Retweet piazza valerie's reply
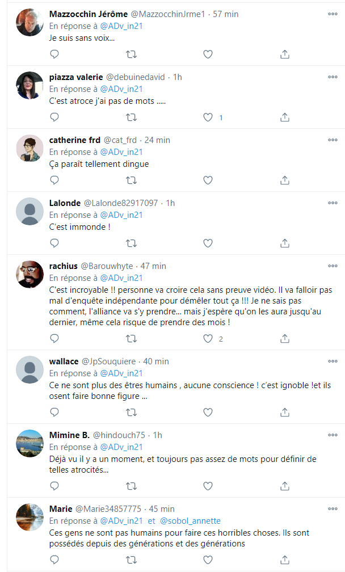Image resolution: width=345 pixels, height=572 pixels. point(131,117)
